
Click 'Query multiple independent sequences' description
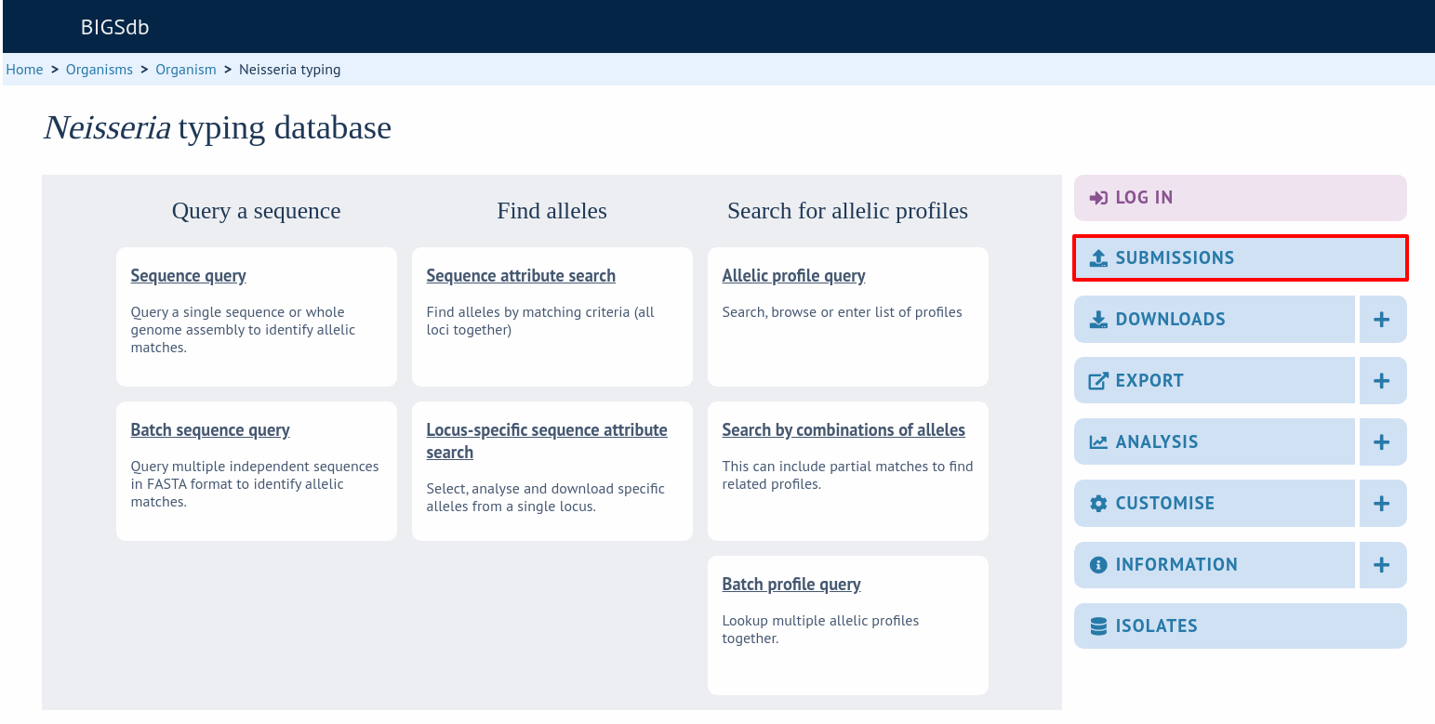(x=255, y=484)
